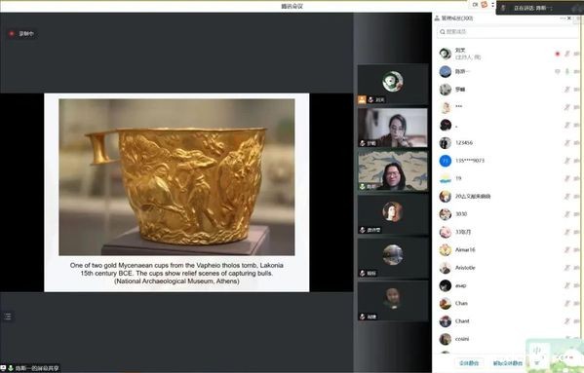The width and height of the screenshot is (584, 373).
Task: Click the Unmute All button
Action: coord(508,363)
